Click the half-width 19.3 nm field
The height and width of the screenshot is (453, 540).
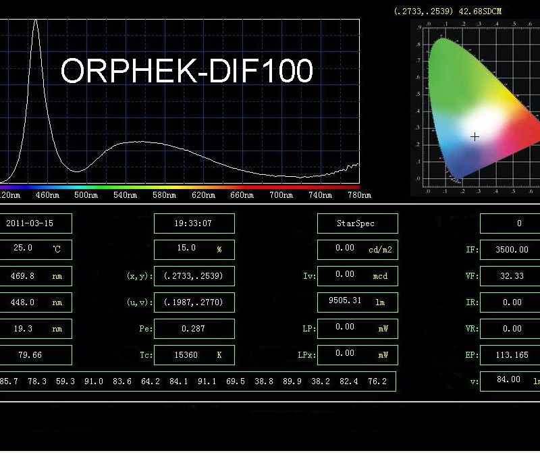point(36,329)
